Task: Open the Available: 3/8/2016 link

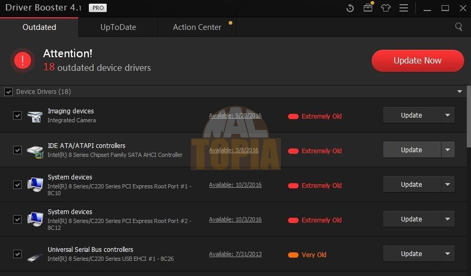Action: pos(234,150)
